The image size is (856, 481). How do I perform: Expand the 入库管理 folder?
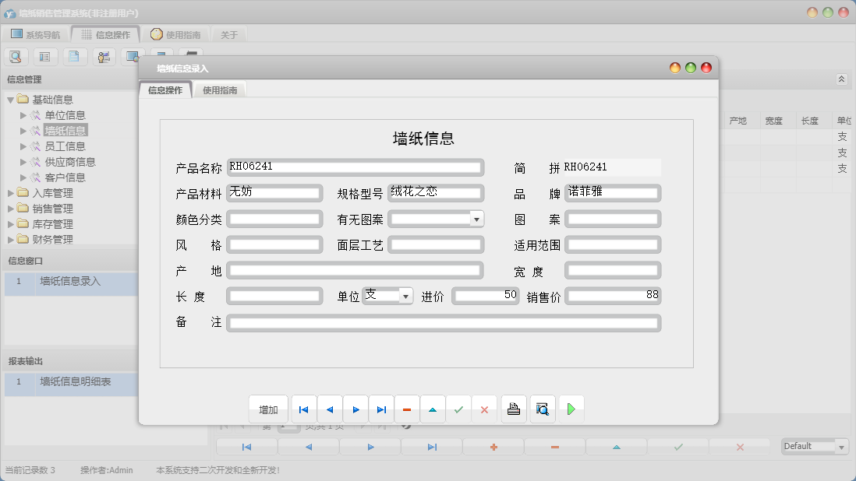(x=23, y=192)
